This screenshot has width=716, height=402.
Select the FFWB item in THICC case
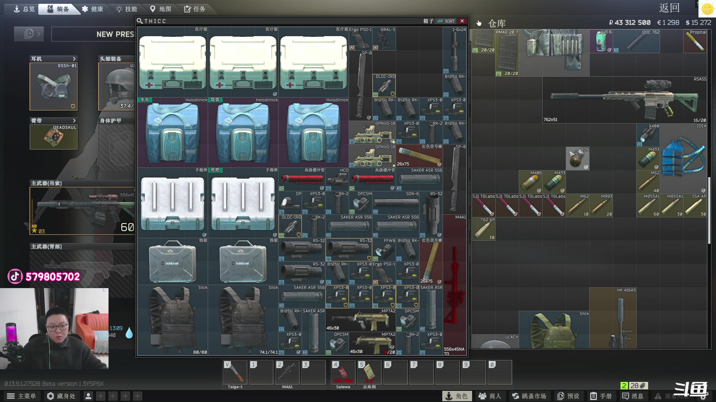pos(384,250)
